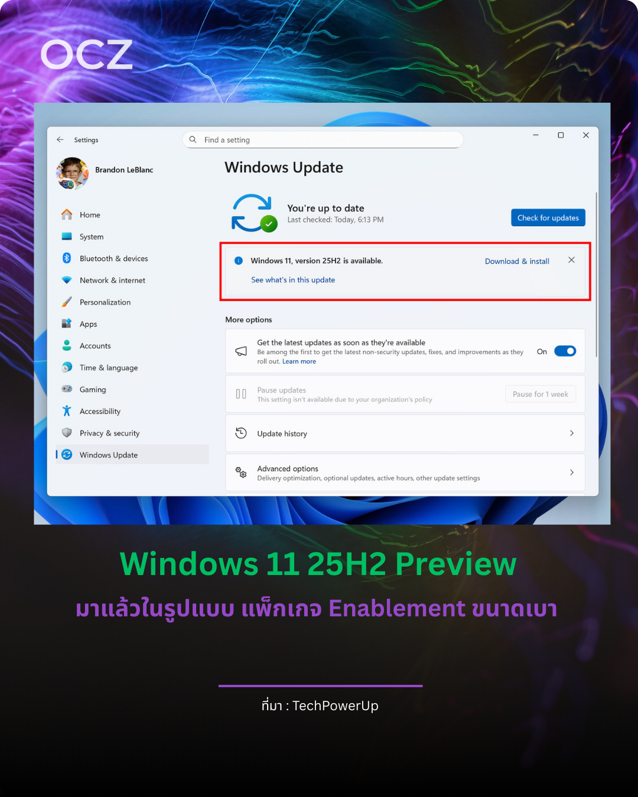The height and width of the screenshot is (797, 638).
Task: Click Pause for 1 week button
Action: pyautogui.click(x=541, y=394)
